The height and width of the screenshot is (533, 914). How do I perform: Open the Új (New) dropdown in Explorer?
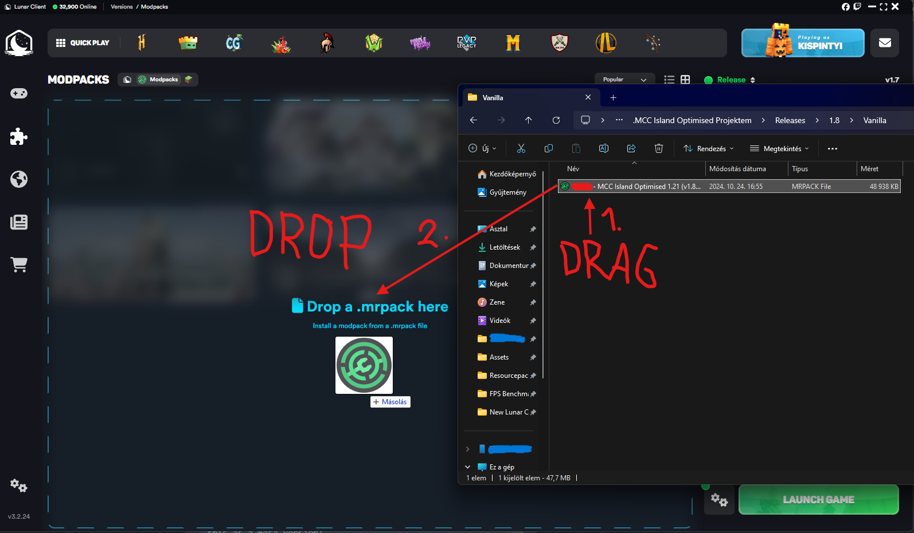coord(482,148)
